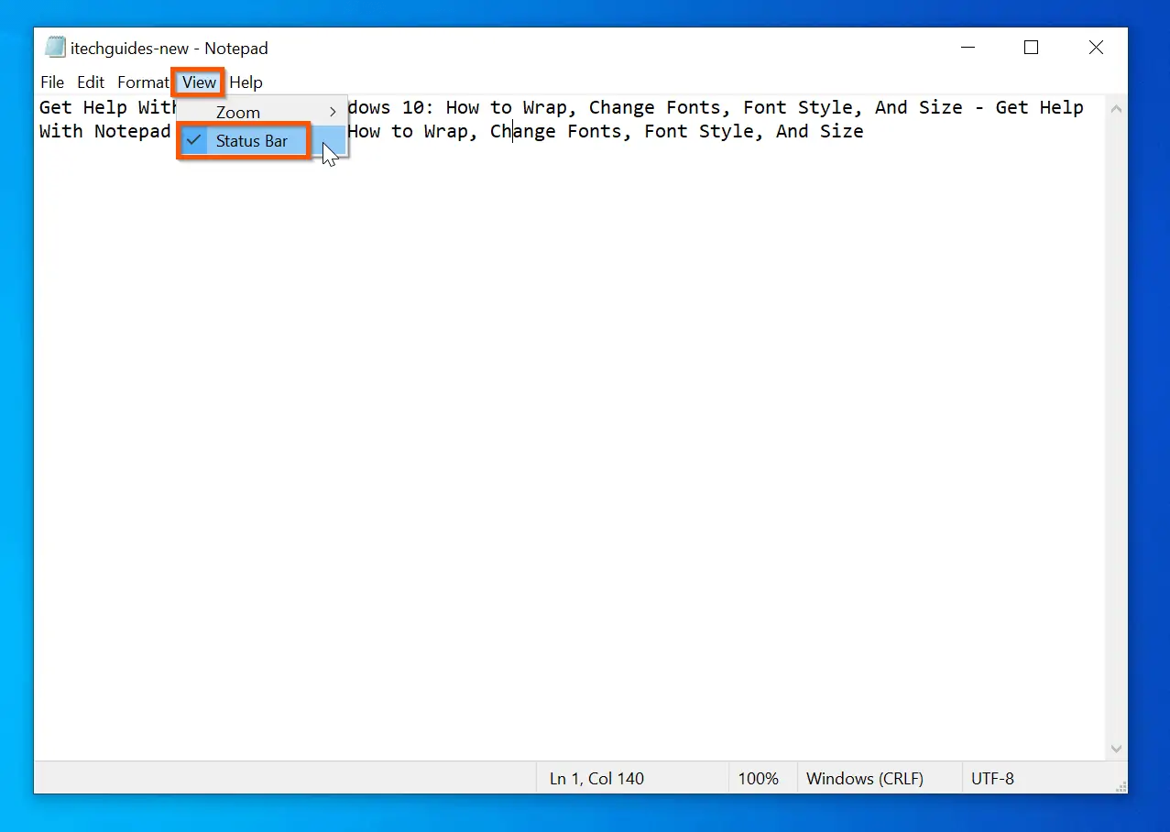Place cursor at word "Size" ending second line

(841, 131)
